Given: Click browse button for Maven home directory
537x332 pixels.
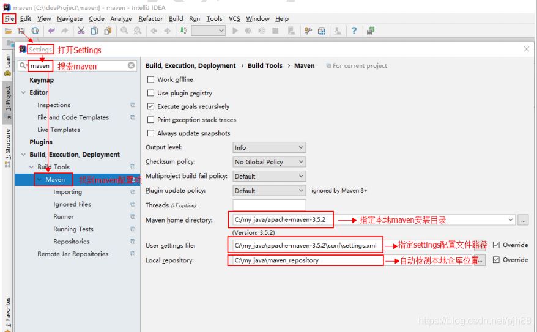Looking at the screenshot, I should (523, 219).
